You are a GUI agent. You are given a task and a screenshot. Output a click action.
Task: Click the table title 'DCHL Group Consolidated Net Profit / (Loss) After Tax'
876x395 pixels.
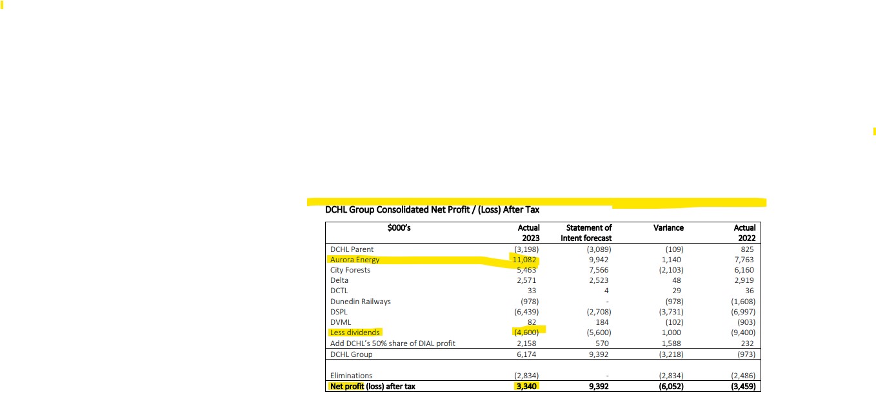[x=432, y=209]
